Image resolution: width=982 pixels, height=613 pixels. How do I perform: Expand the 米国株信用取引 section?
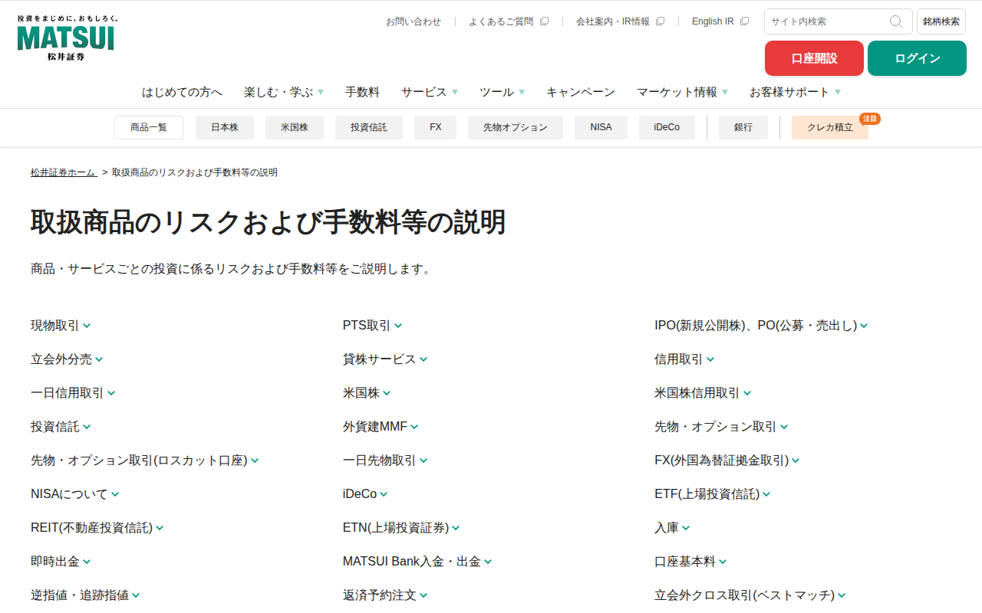tap(703, 393)
